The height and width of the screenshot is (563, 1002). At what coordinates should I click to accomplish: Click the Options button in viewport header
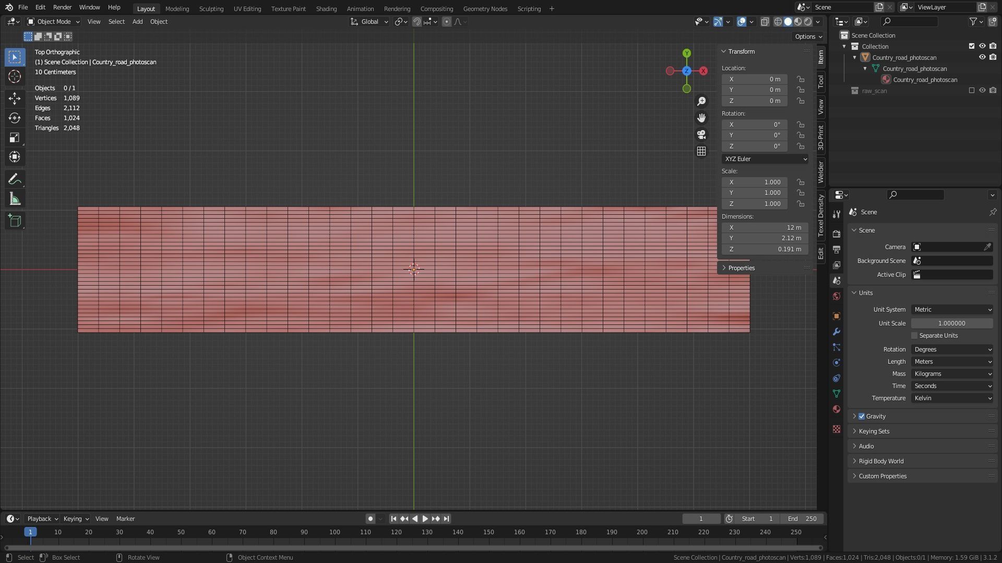pos(808,36)
